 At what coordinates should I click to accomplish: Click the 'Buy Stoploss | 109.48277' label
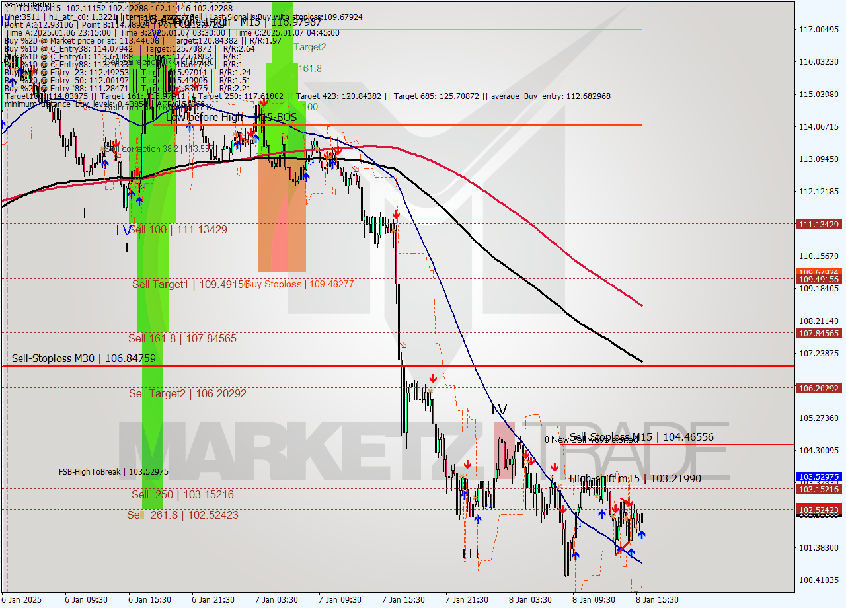[300, 284]
